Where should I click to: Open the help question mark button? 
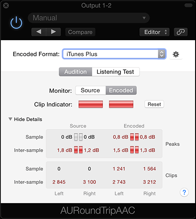point(184,192)
